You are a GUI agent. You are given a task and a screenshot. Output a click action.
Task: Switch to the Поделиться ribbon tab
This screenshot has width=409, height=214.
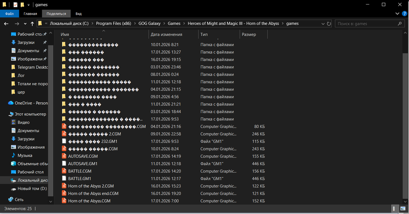coord(56,14)
